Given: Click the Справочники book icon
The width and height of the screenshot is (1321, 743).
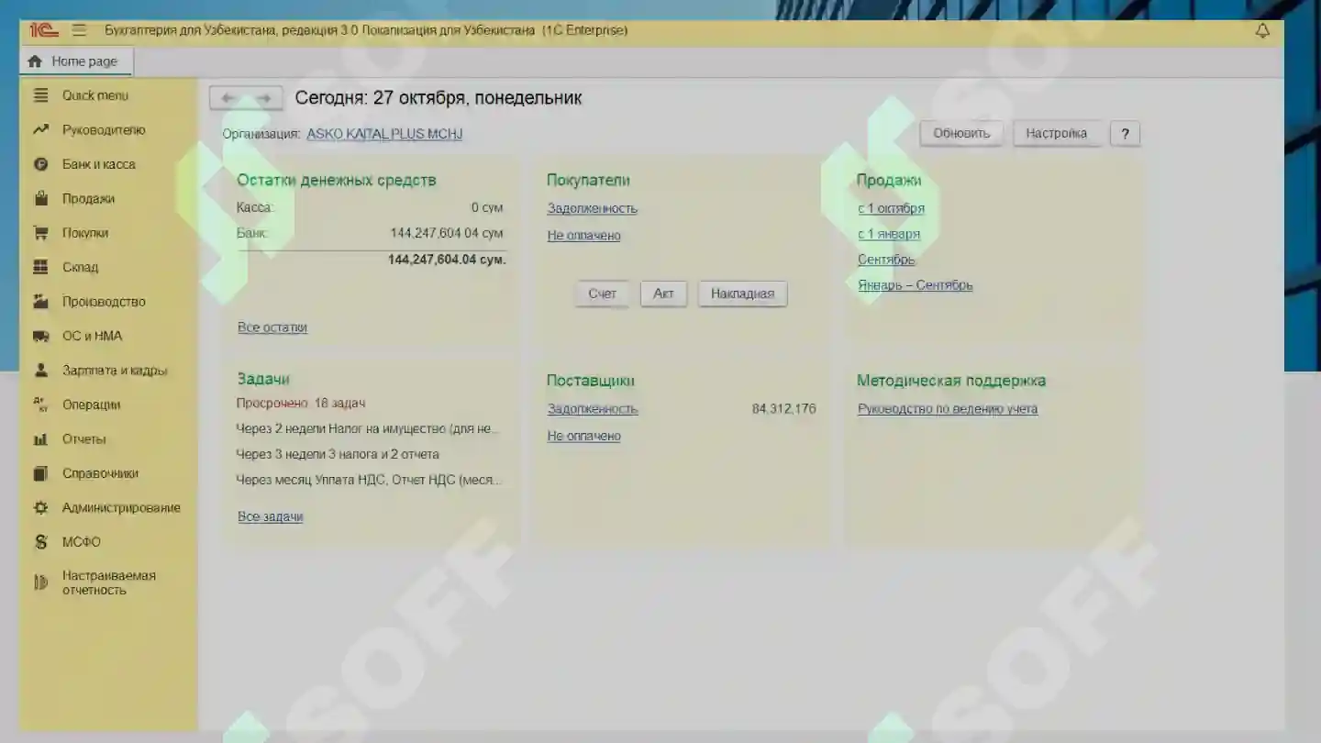Looking at the screenshot, I should click(x=40, y=473).
